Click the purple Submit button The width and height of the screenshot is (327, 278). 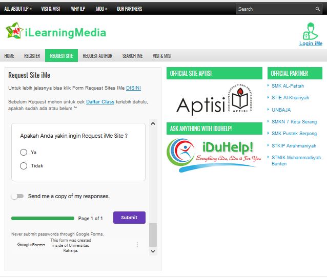click(129, 218)
